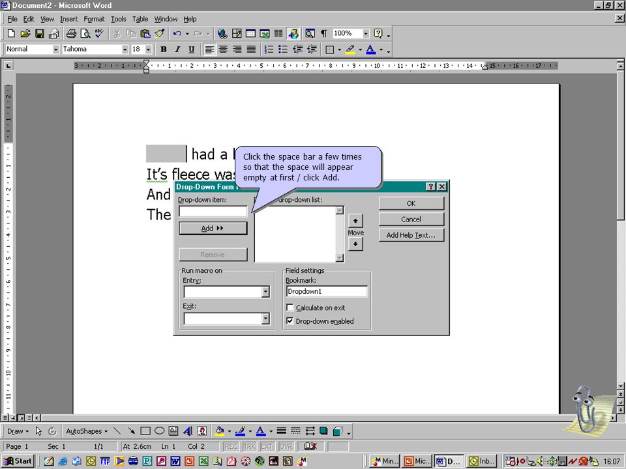Select the Oval drawing tool
This screenshot has height=469, width=626.
[x=159, y=431]
